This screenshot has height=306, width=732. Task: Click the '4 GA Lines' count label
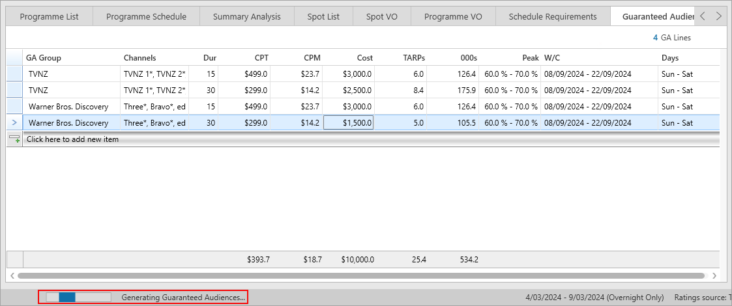[672, 38]
